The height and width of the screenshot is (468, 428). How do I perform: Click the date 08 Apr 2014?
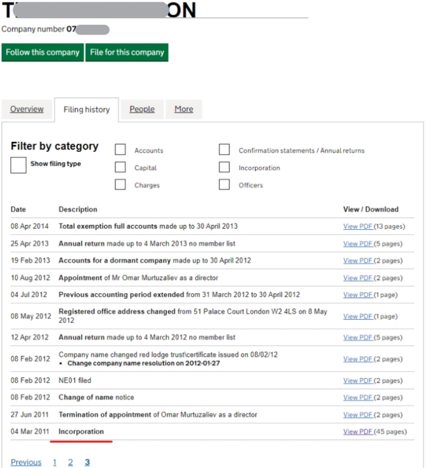pyautogui.click(x=30, y=226)
